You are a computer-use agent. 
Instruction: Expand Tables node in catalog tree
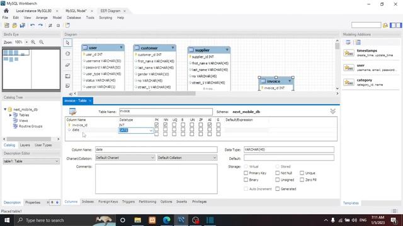coord(10,115)
